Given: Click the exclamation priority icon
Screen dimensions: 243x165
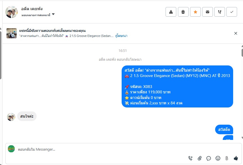Looking at the screenshot, I should tap(219, 12).
